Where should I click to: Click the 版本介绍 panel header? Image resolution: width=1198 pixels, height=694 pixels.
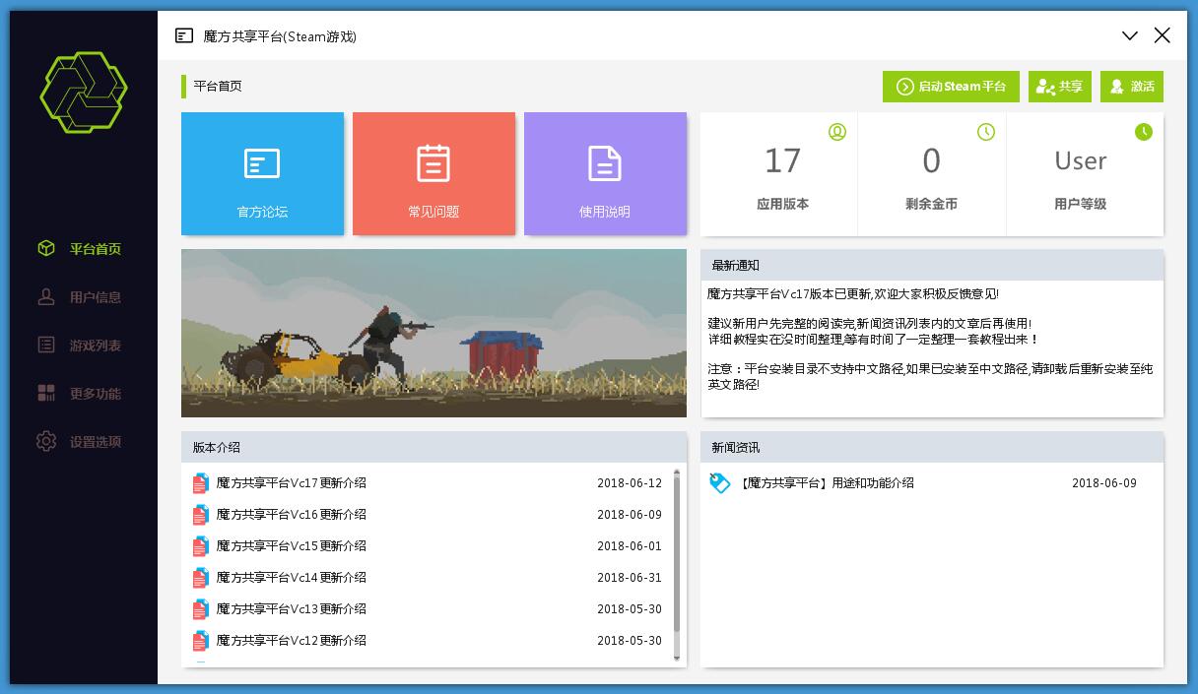[433, 447]
